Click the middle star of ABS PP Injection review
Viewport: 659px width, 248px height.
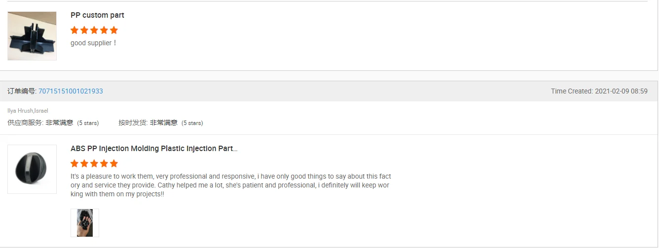(94, 163)
